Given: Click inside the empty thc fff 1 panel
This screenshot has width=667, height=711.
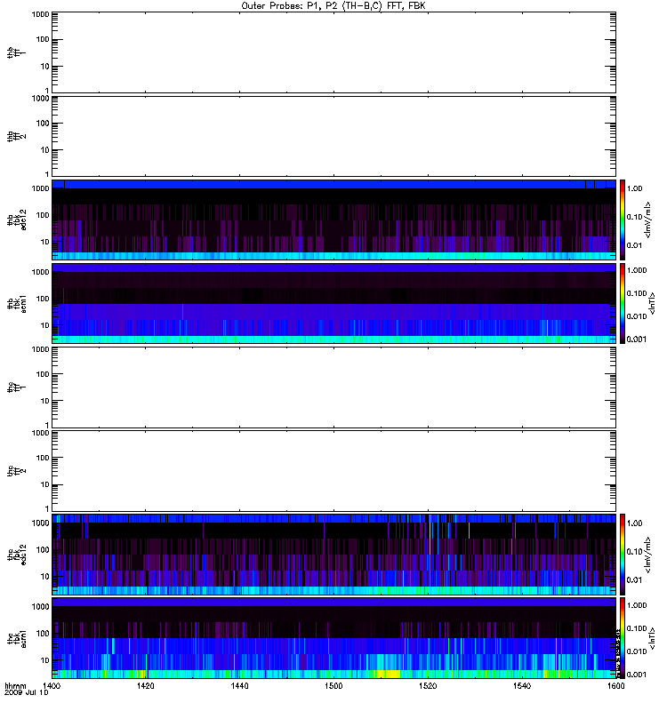Looking at the screenshot, I should click(334, 387).
